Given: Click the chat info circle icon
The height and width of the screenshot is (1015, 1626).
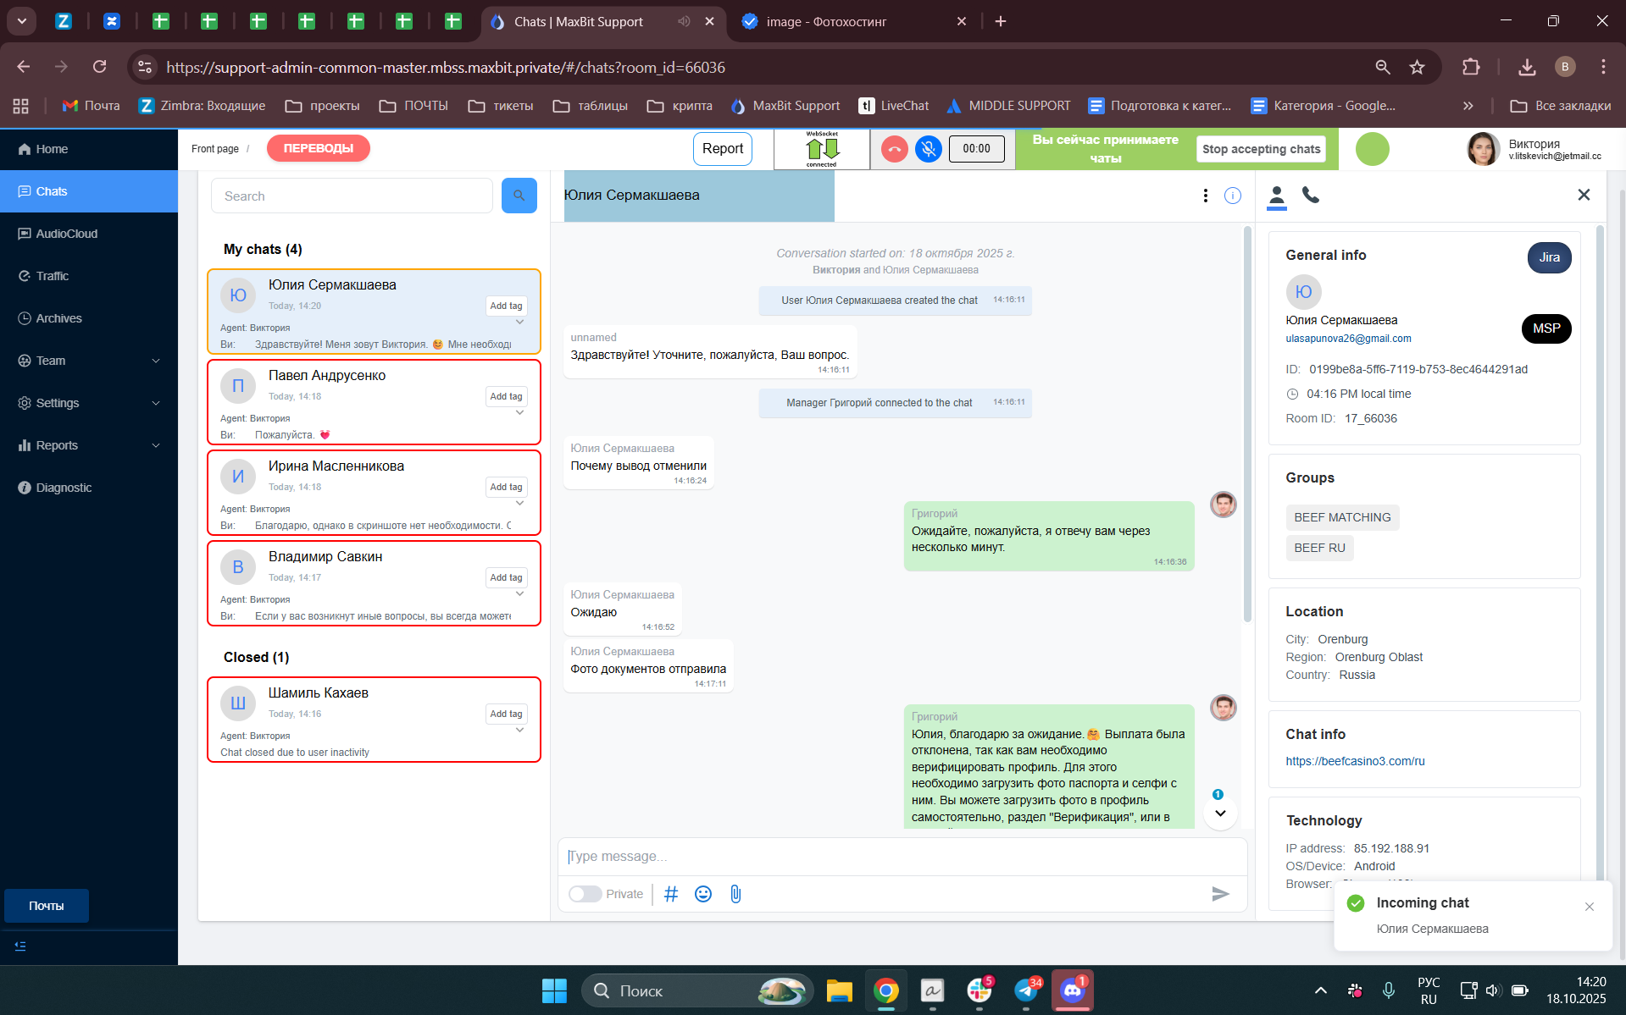Looking at the screenshot, I should 1233,196.
